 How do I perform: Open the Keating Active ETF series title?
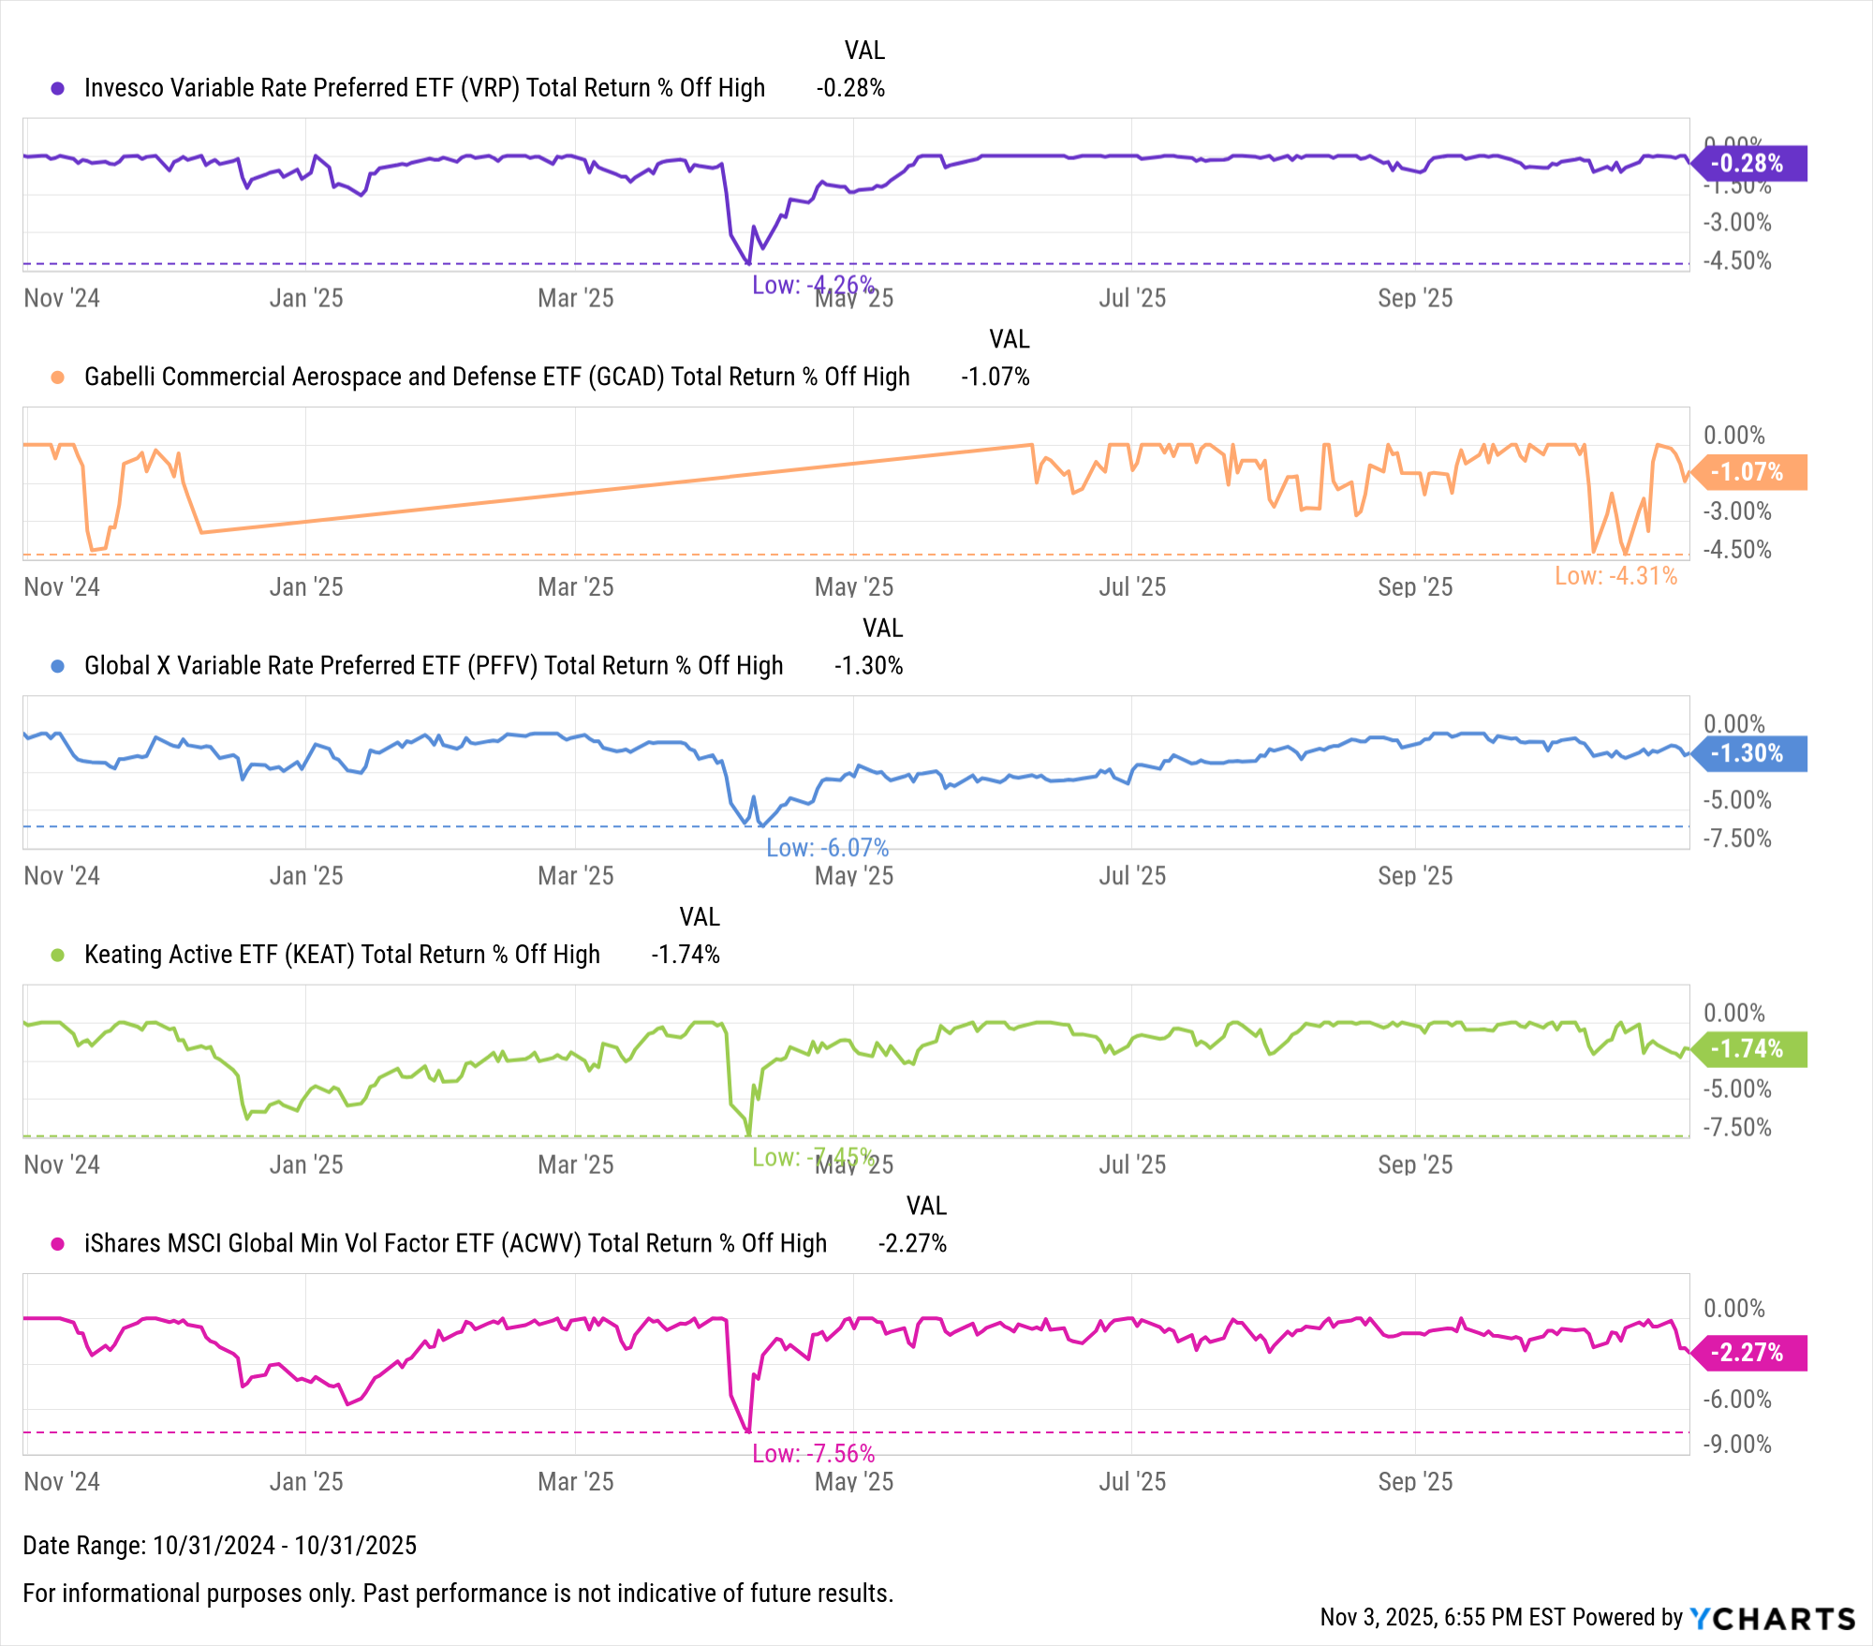click(342, 955)
